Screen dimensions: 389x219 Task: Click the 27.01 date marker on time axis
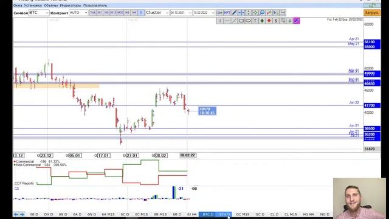point(132,156)
